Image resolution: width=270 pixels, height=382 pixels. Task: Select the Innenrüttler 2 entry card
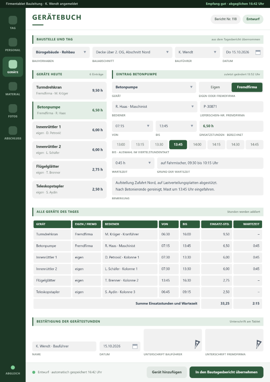69,150
